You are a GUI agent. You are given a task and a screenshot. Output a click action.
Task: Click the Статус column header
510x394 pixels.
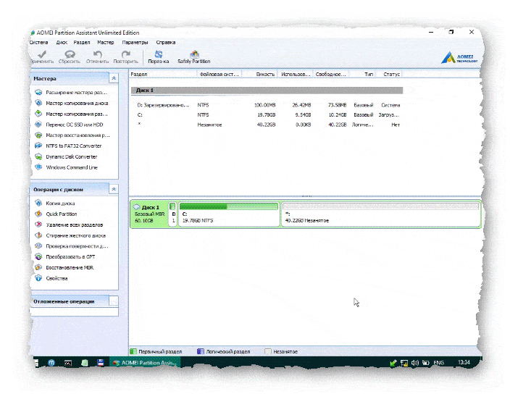point(390,74)
